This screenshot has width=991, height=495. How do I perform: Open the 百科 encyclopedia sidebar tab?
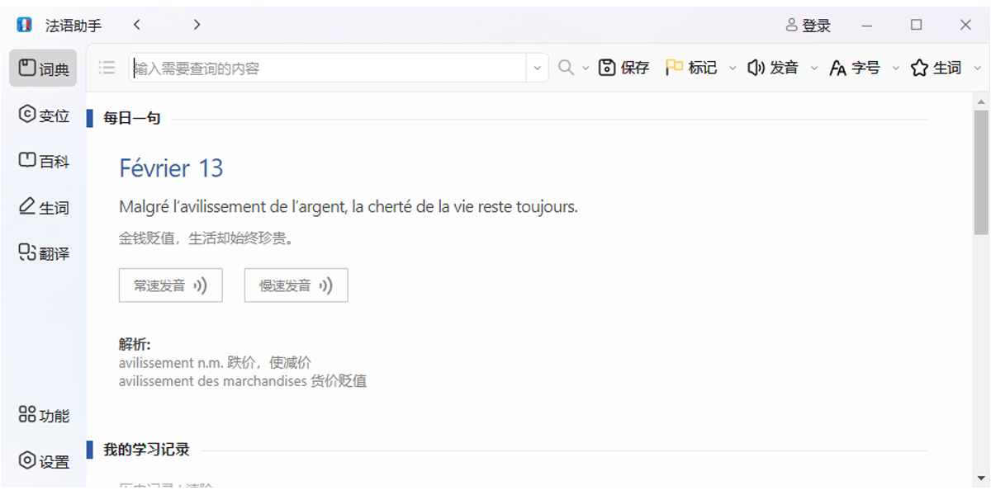coord(44,161)
